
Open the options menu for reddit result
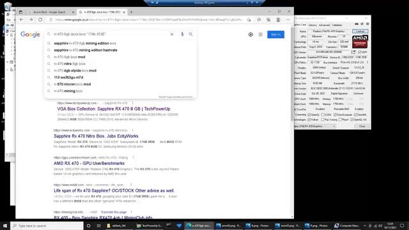[x=131, y=185]
